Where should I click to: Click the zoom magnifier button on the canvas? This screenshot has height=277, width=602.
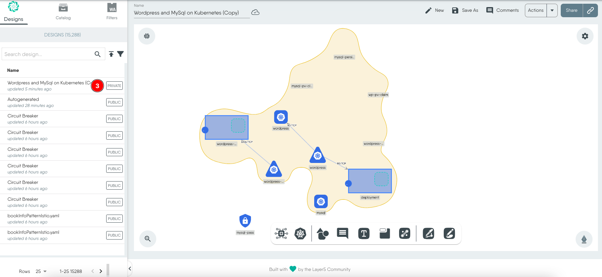tap(148, 239)
